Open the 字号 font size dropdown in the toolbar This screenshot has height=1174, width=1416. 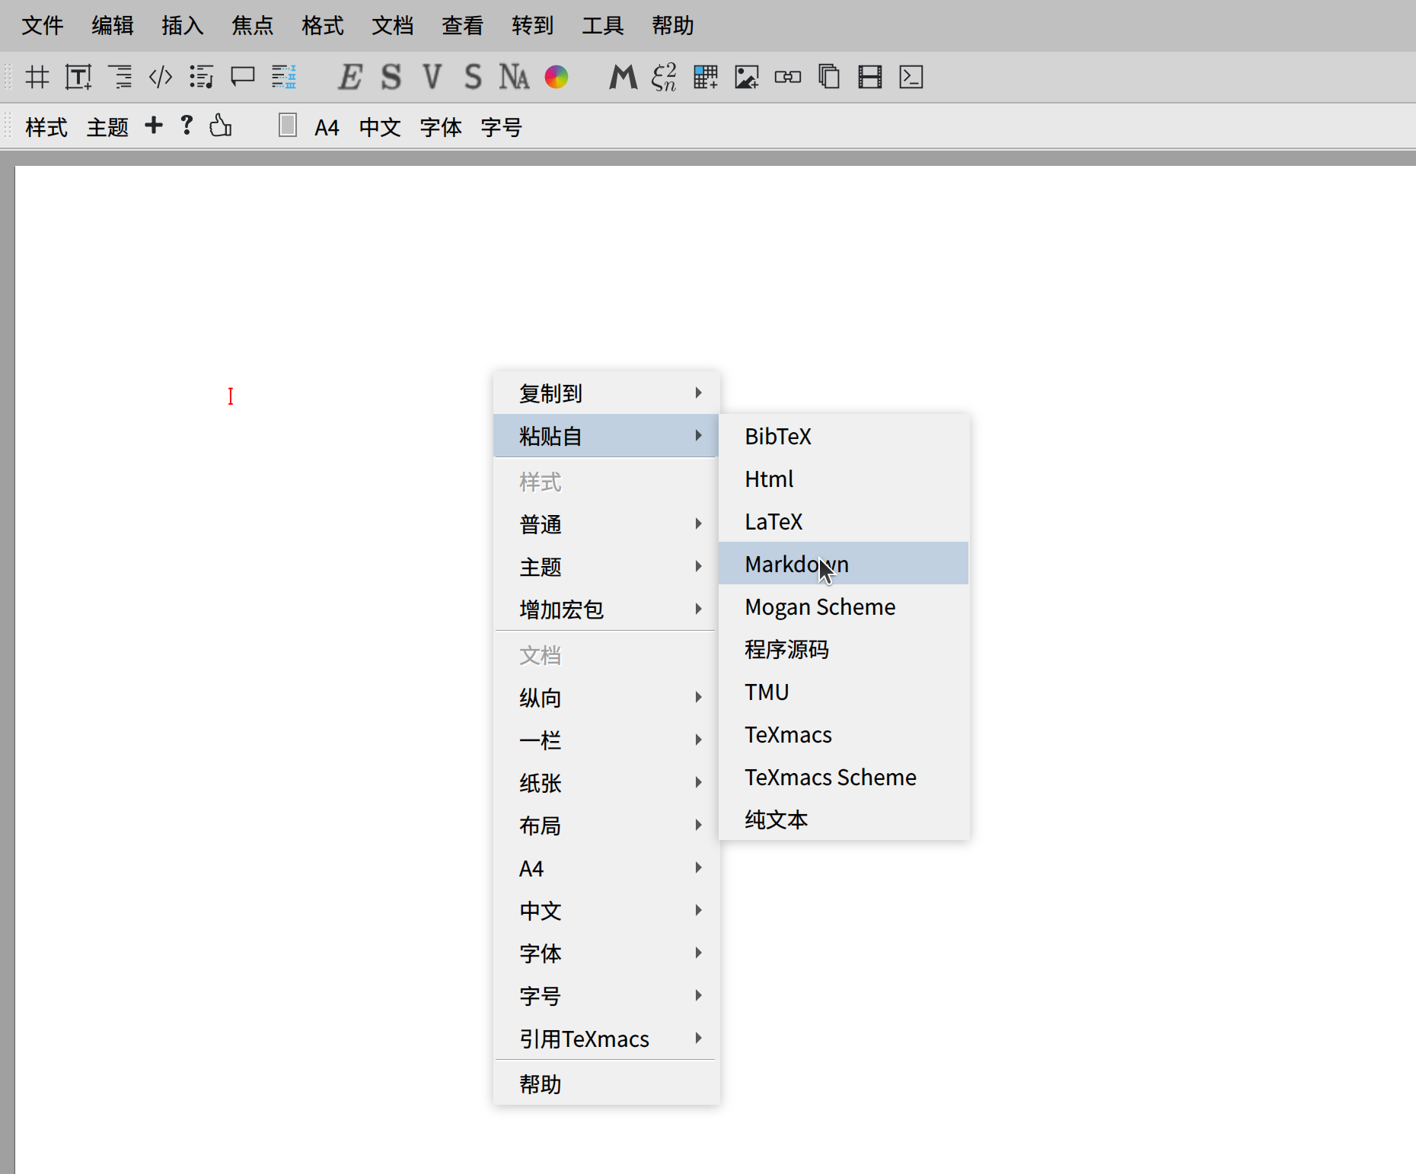(502, 127)
